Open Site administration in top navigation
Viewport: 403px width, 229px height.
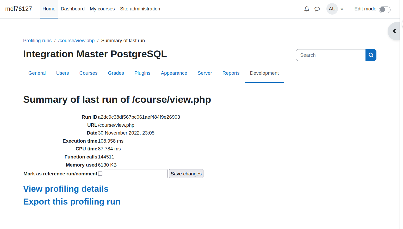(140, 9)
